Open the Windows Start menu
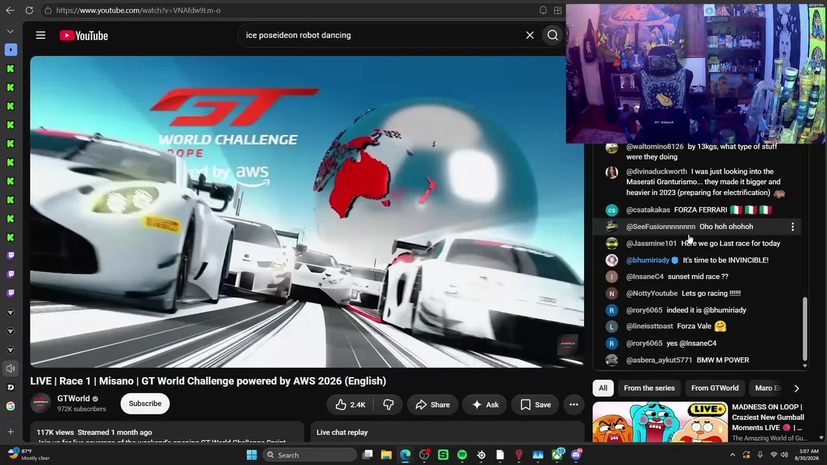This screenshot has width=827, height=465. (251, 455)
